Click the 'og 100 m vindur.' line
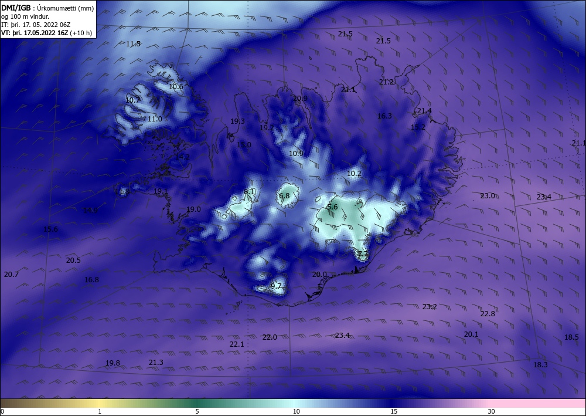This screenshot has width=586, height=416. pos(25,16)
